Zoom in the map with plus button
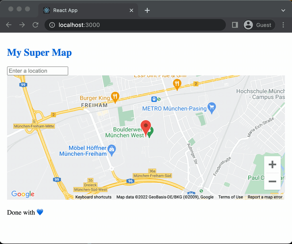 (272, 165)
